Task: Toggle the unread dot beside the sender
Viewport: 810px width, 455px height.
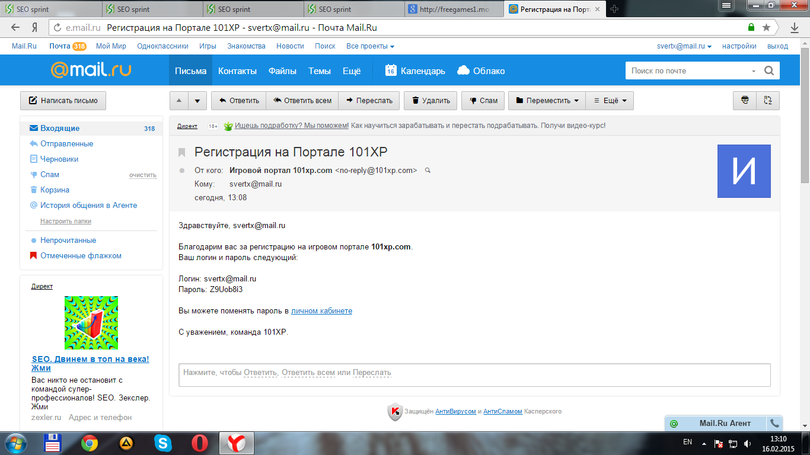Action: pos(182,171)
